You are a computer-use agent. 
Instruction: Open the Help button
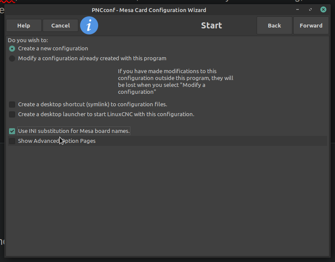click(24, 25)
